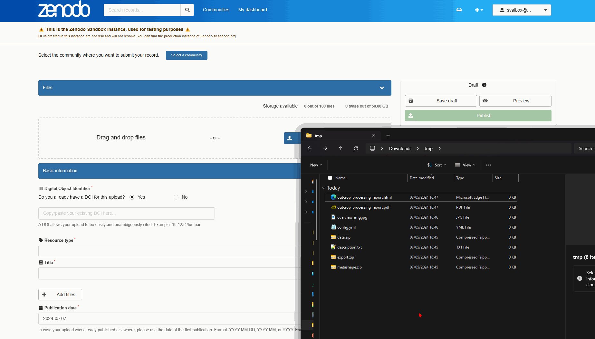Open the plus quick-create menu
The image size is (595, 339).
(x=479, y=10)
